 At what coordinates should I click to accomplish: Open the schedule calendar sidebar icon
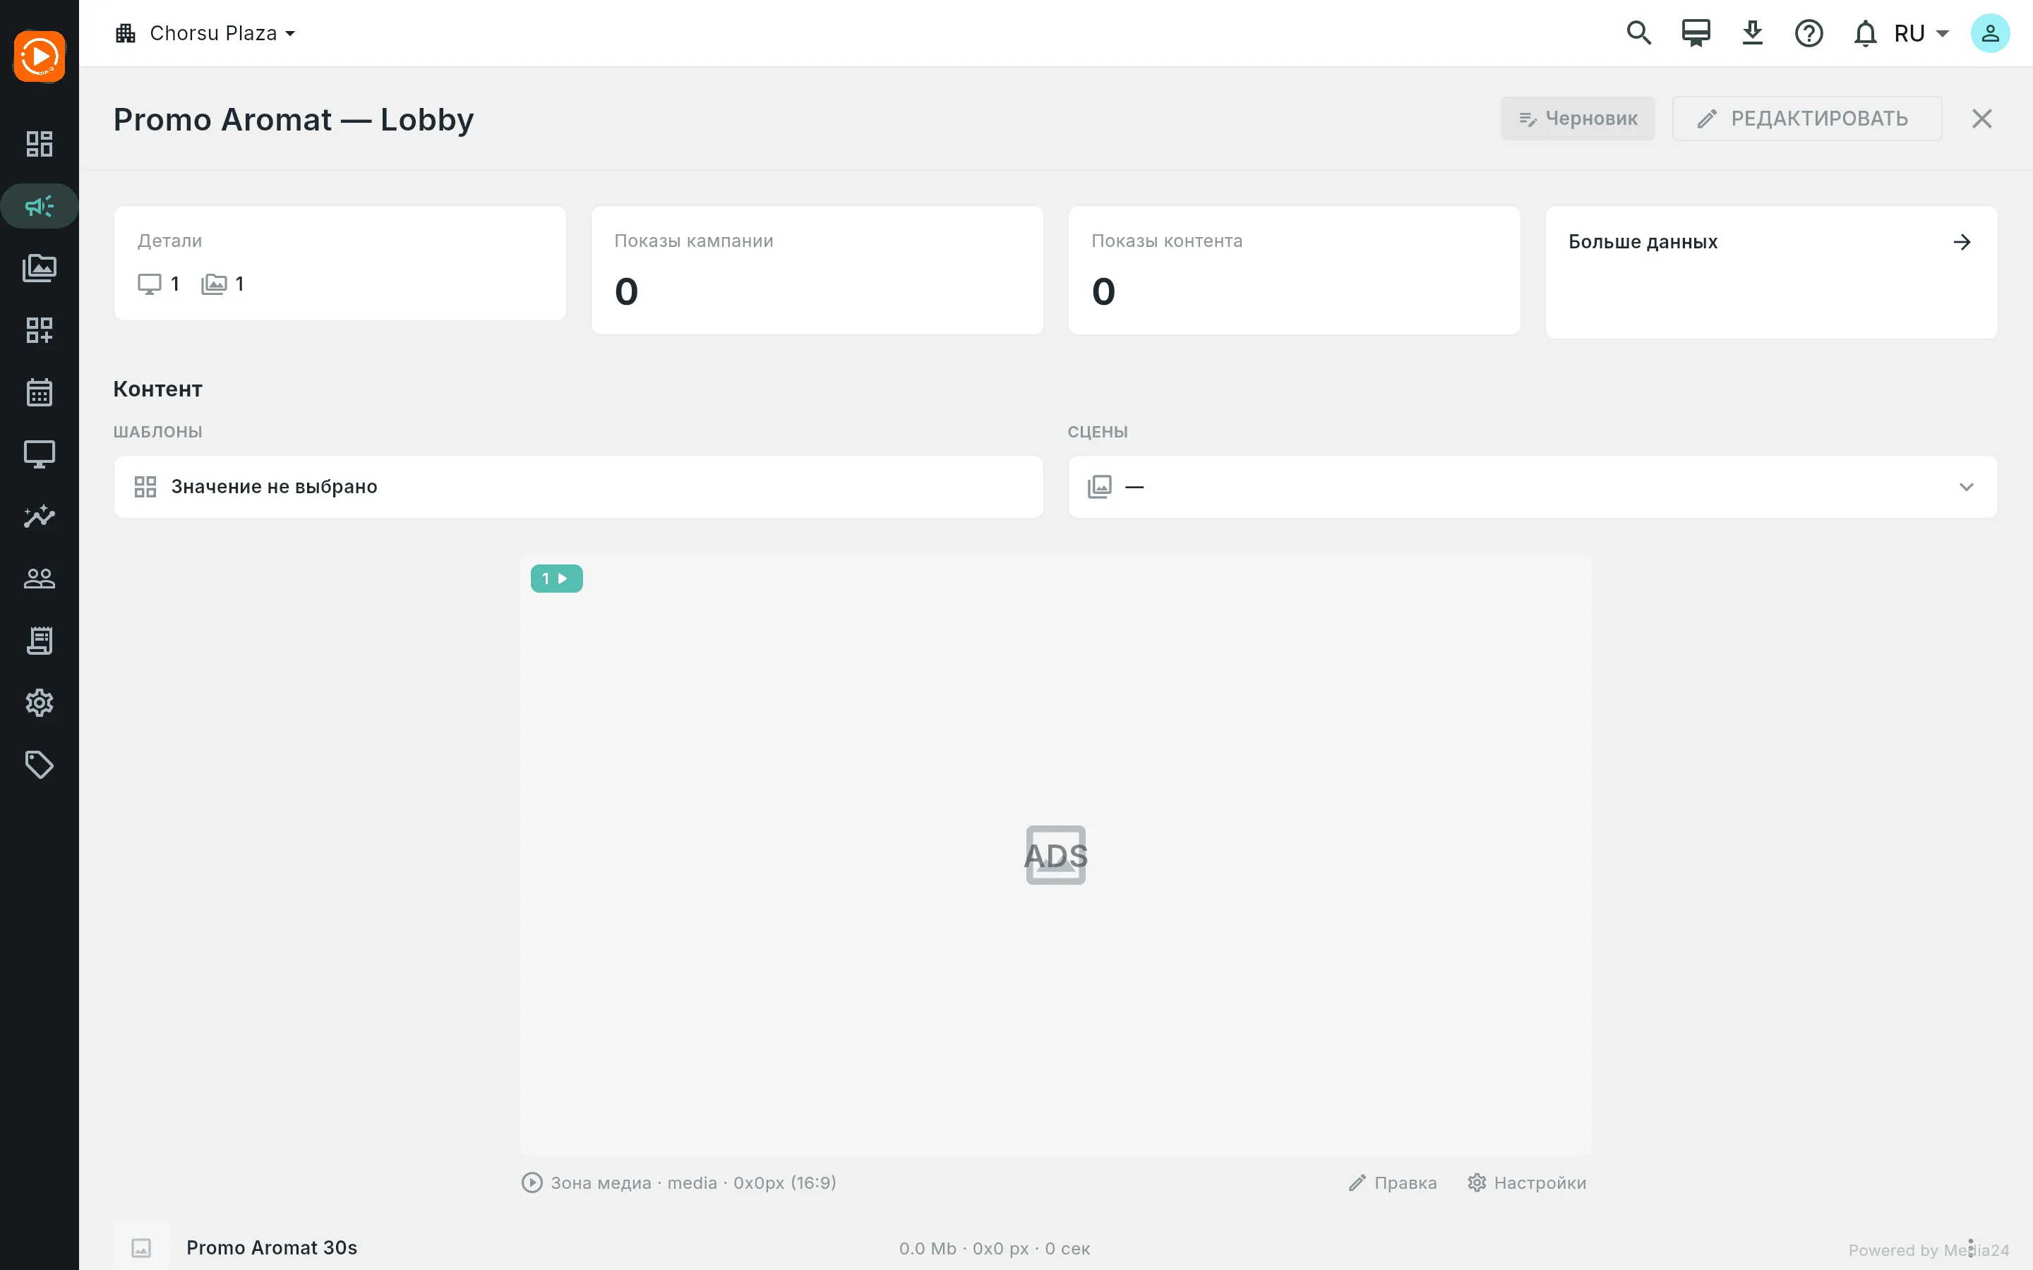pos(40,392)
